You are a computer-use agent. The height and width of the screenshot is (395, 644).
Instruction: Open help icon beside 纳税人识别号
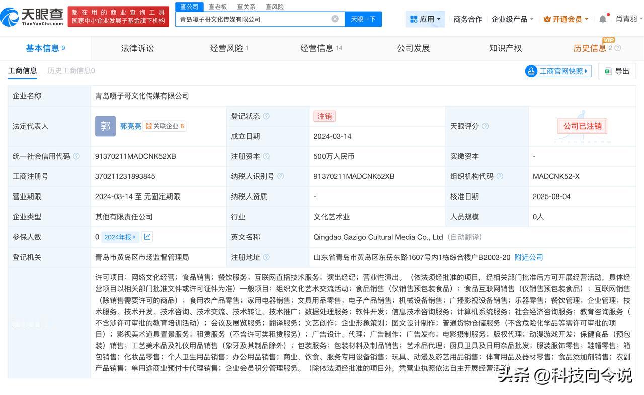click(x=281, y=176)
